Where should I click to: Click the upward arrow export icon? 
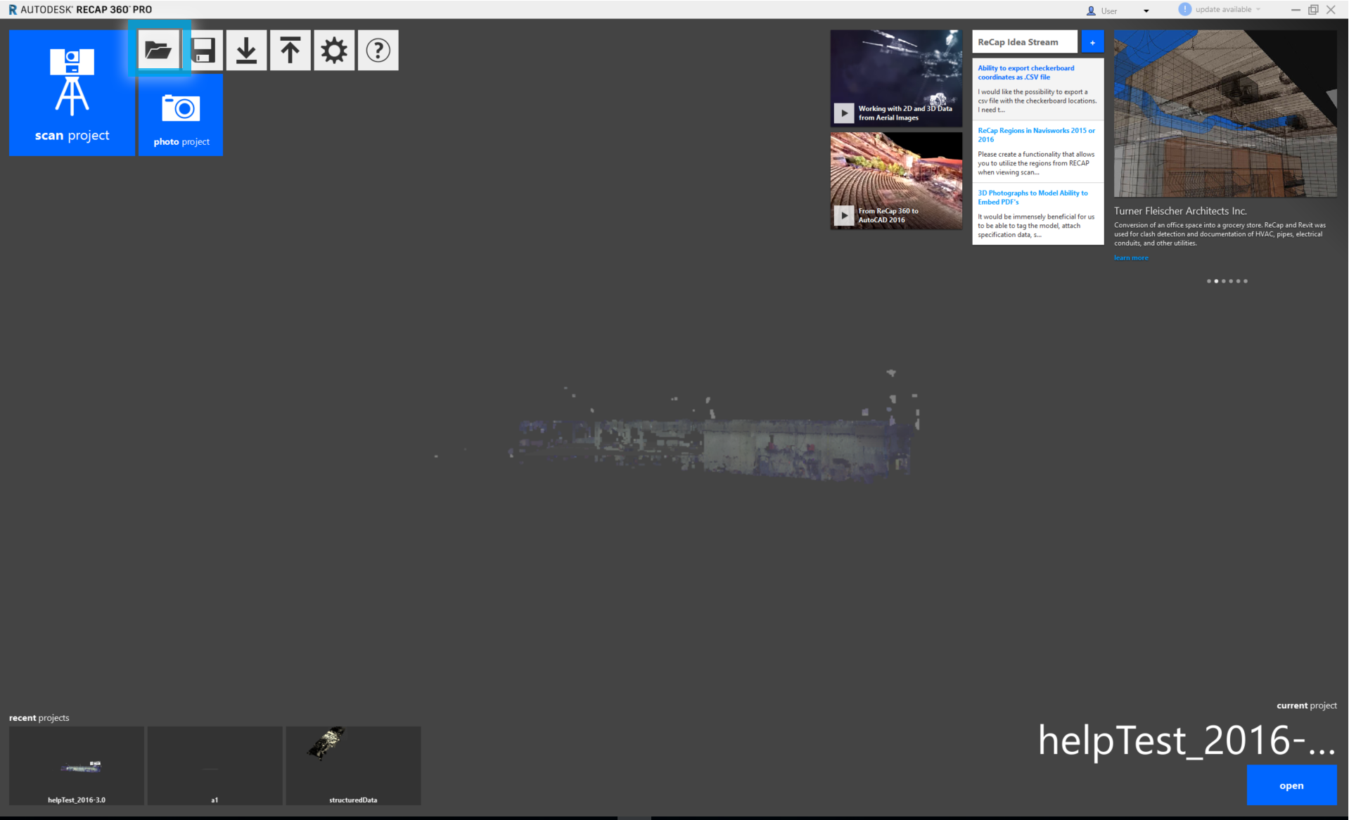(290, 50)
